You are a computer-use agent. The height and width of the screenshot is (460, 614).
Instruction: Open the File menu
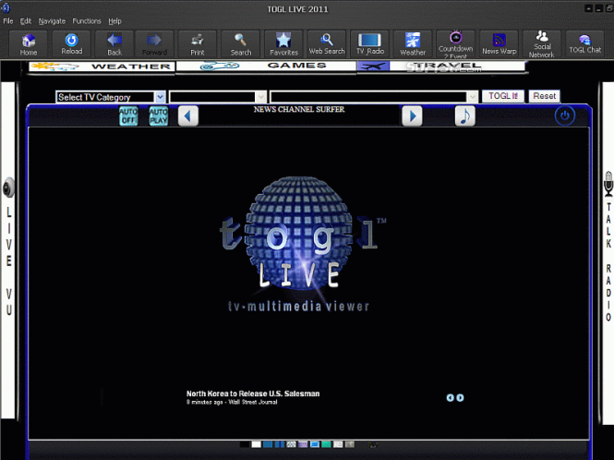(x=8, y=21)
